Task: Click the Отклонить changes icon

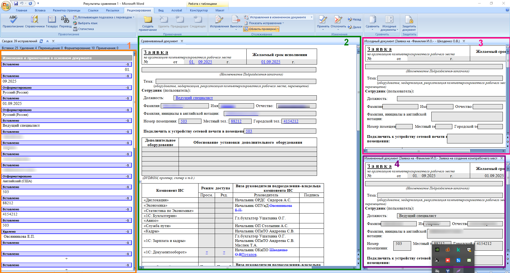Action: (338, 20)
